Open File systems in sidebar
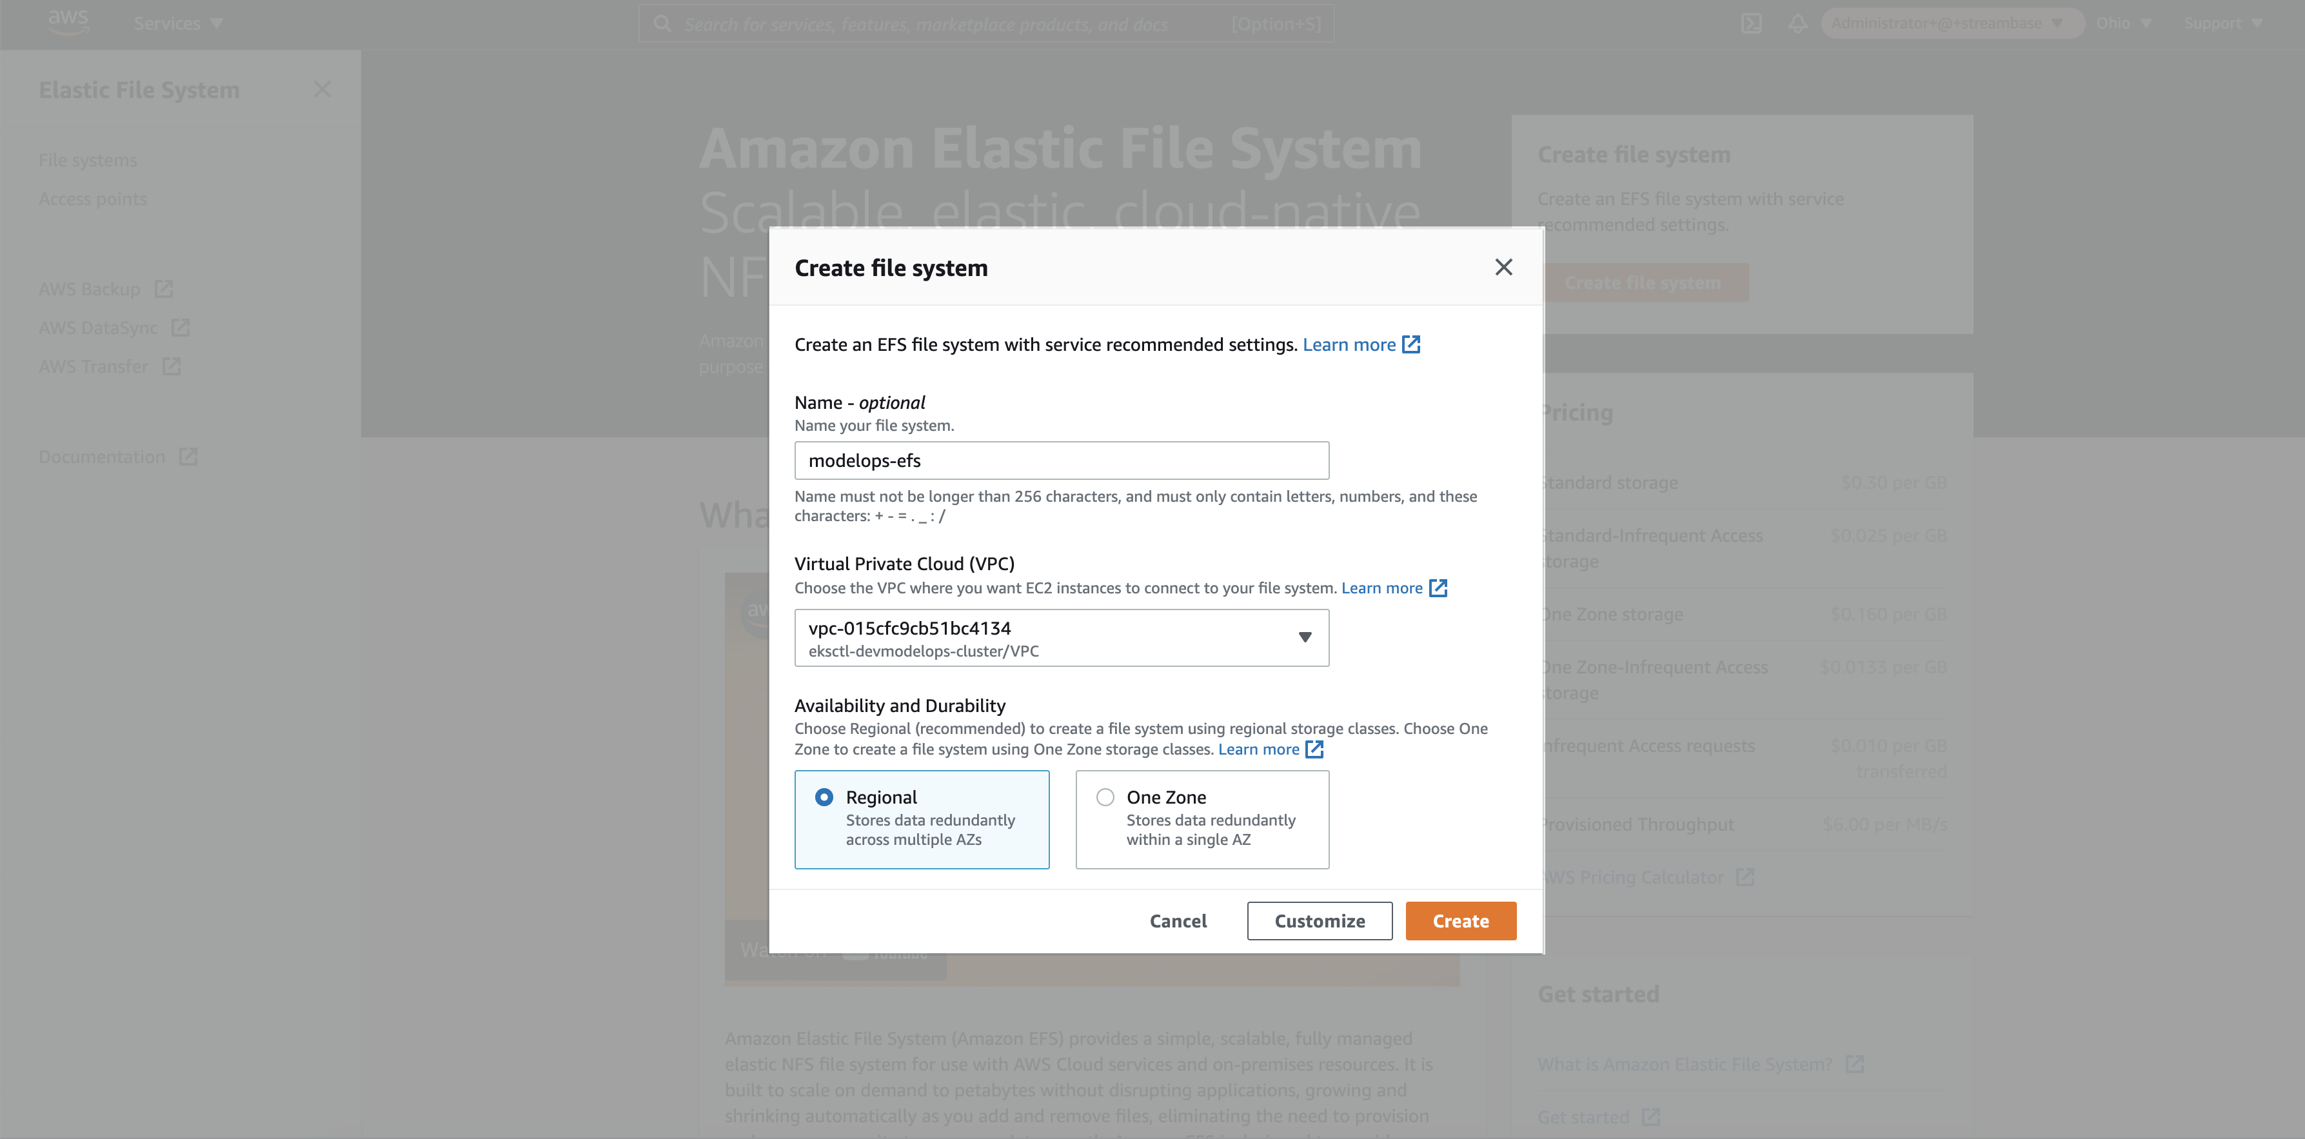This screenshot has height=1139, width=2305. pos(88,160)
